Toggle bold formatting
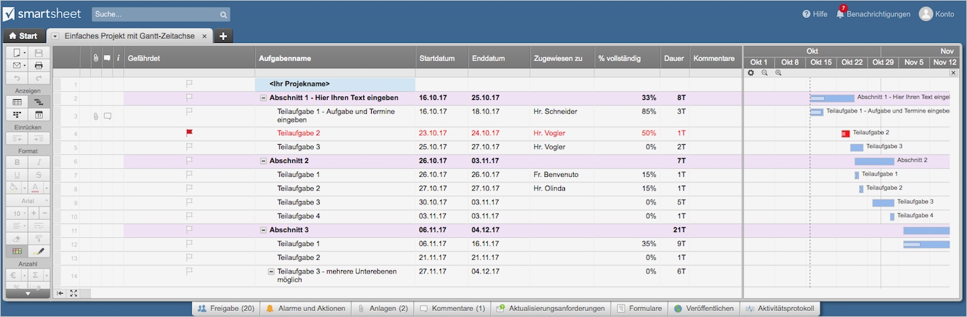This screenshot has height=317, width=967. tap(17, 162)
